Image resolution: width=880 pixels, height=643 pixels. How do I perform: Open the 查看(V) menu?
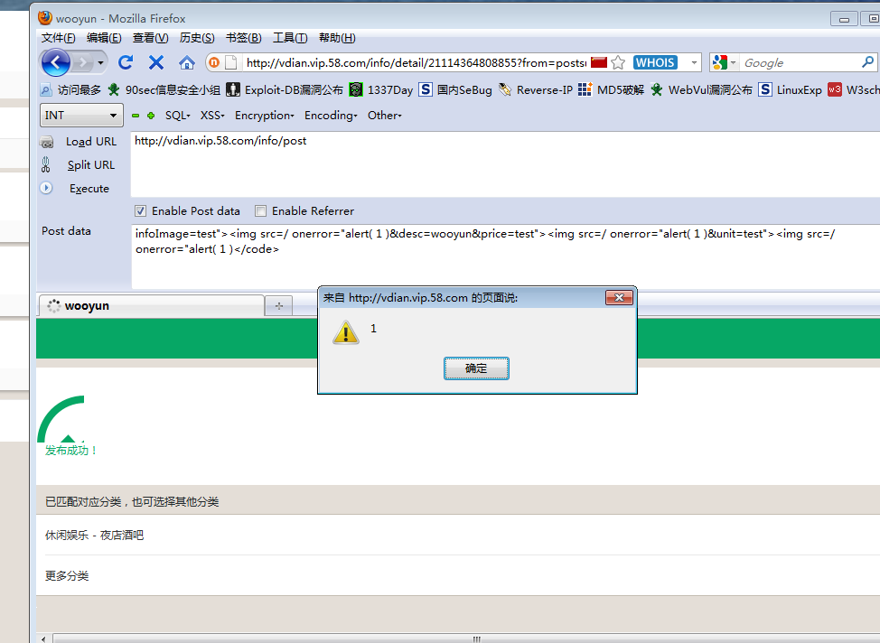click(x=150, y=38)
